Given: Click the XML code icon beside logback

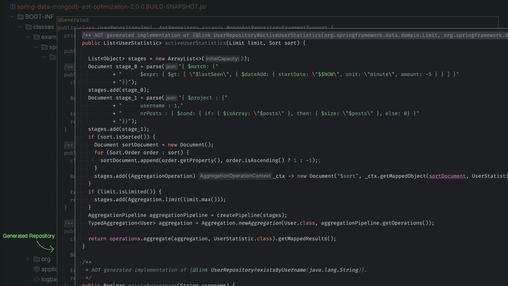Looking at the screenshot, I should pyautogui.click(x=37, y=279).
